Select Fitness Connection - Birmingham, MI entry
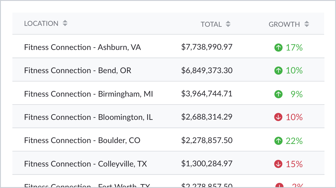The image size is (336, 188). (88, 94)
